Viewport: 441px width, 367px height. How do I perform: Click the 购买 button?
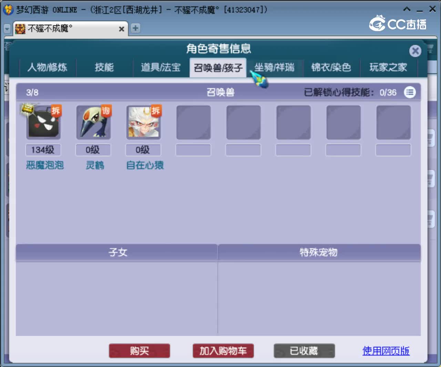pyautogui.click(x=140, y=351)
